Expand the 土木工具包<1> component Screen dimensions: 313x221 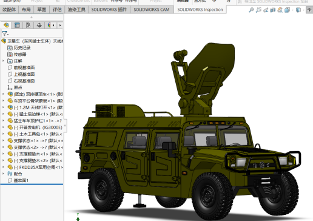pos(3,134)
